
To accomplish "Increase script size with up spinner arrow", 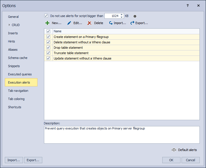I will click(x=122, y=14).
